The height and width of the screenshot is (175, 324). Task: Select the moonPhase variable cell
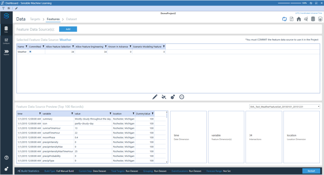(x=58, y=138)
